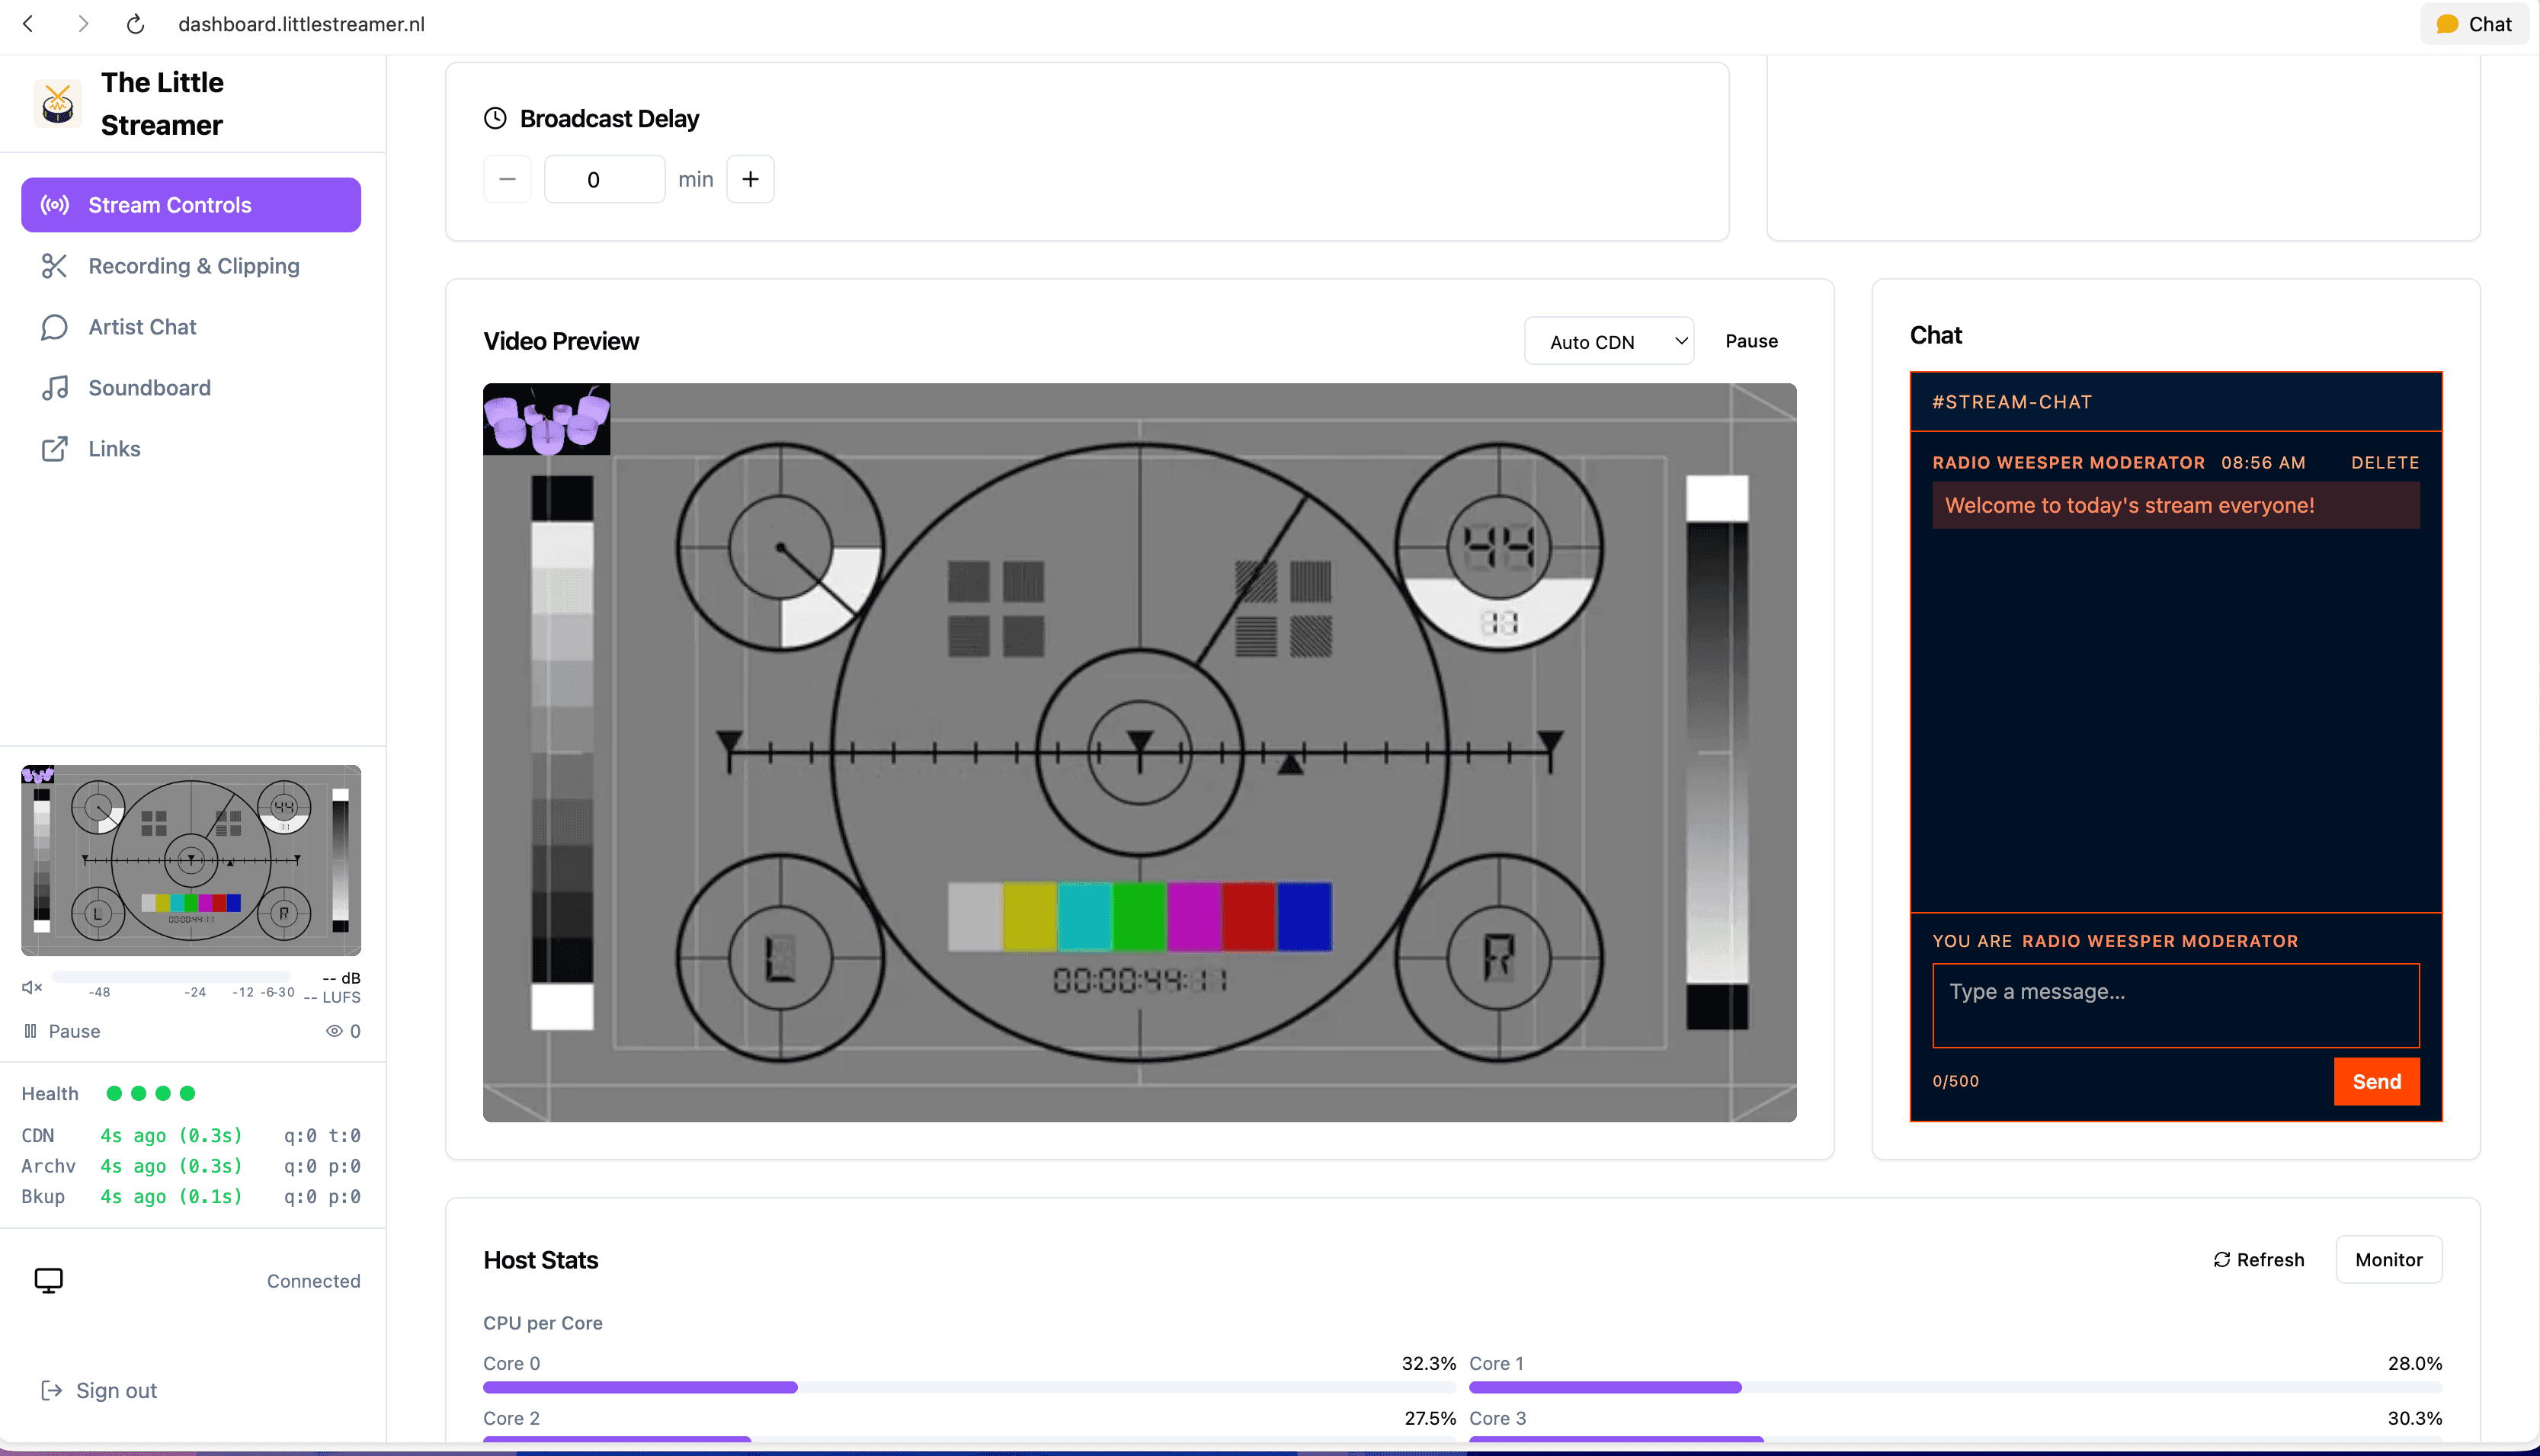Click the sidebar mini preview thumbnail

tap(191, 860)
